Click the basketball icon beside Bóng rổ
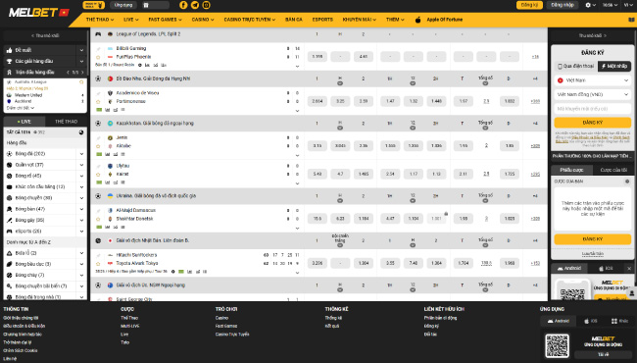Image resolution: width=637 pixels, height=363 pixels. pyautogui.click(x=10, y=176)
